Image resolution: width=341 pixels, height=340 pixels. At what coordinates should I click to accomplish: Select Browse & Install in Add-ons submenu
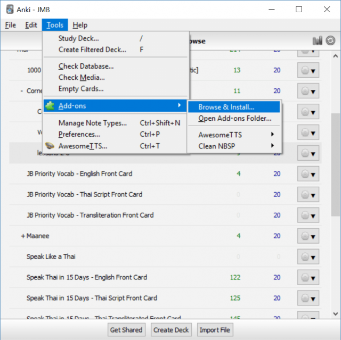pyautogui.click(x=234, y=107)
